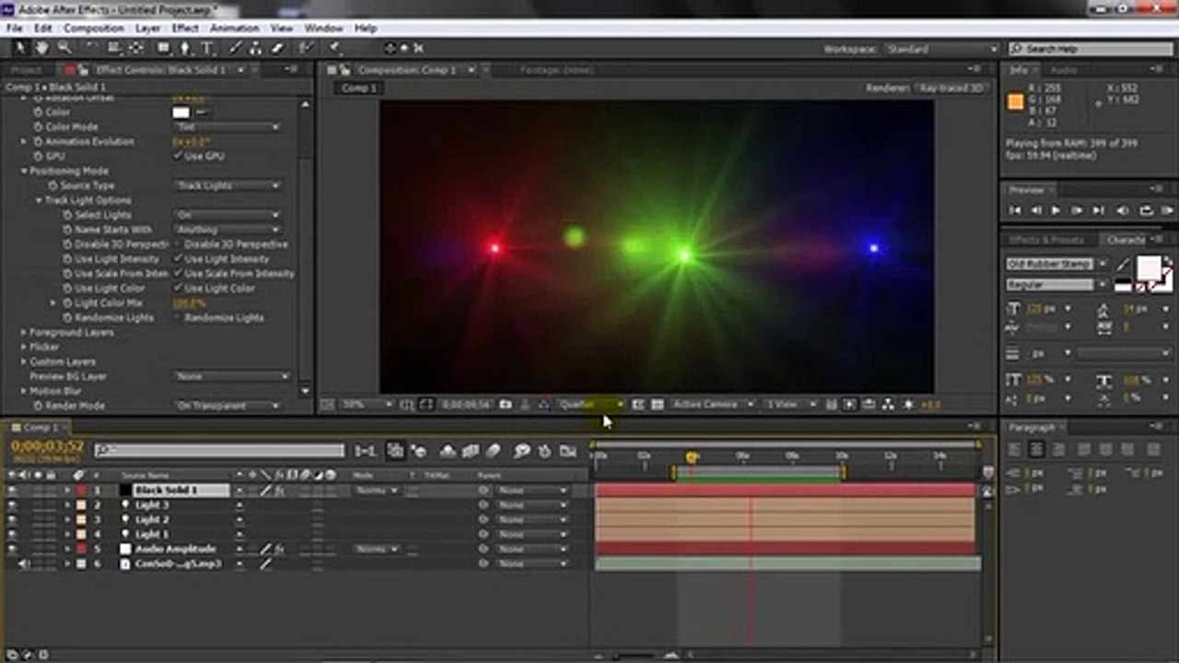1179x663 pixels.
Task: Toggle the Use Light Color checkbox
Action: [178, 288]
